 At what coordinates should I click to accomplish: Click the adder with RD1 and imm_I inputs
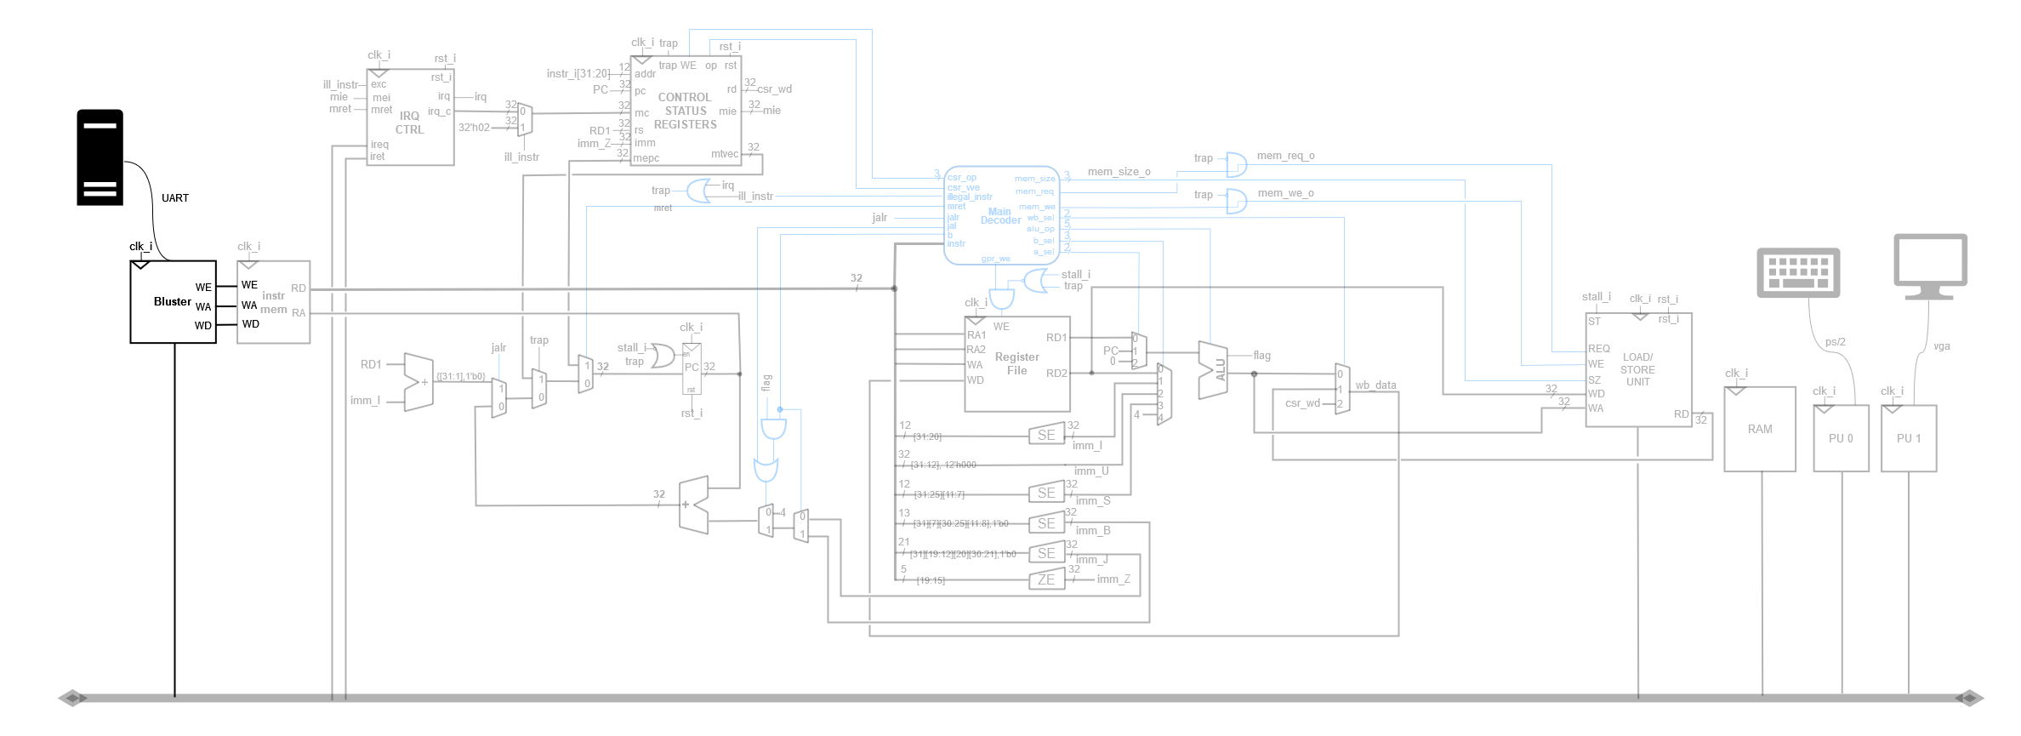coord(418,382)
